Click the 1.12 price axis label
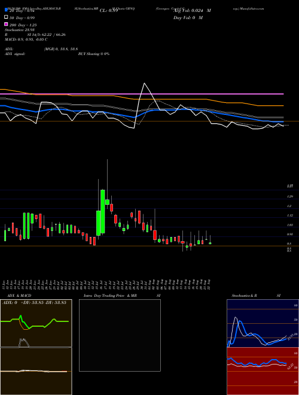This screenshot has width=299, height=395. (x=290, y=215)
